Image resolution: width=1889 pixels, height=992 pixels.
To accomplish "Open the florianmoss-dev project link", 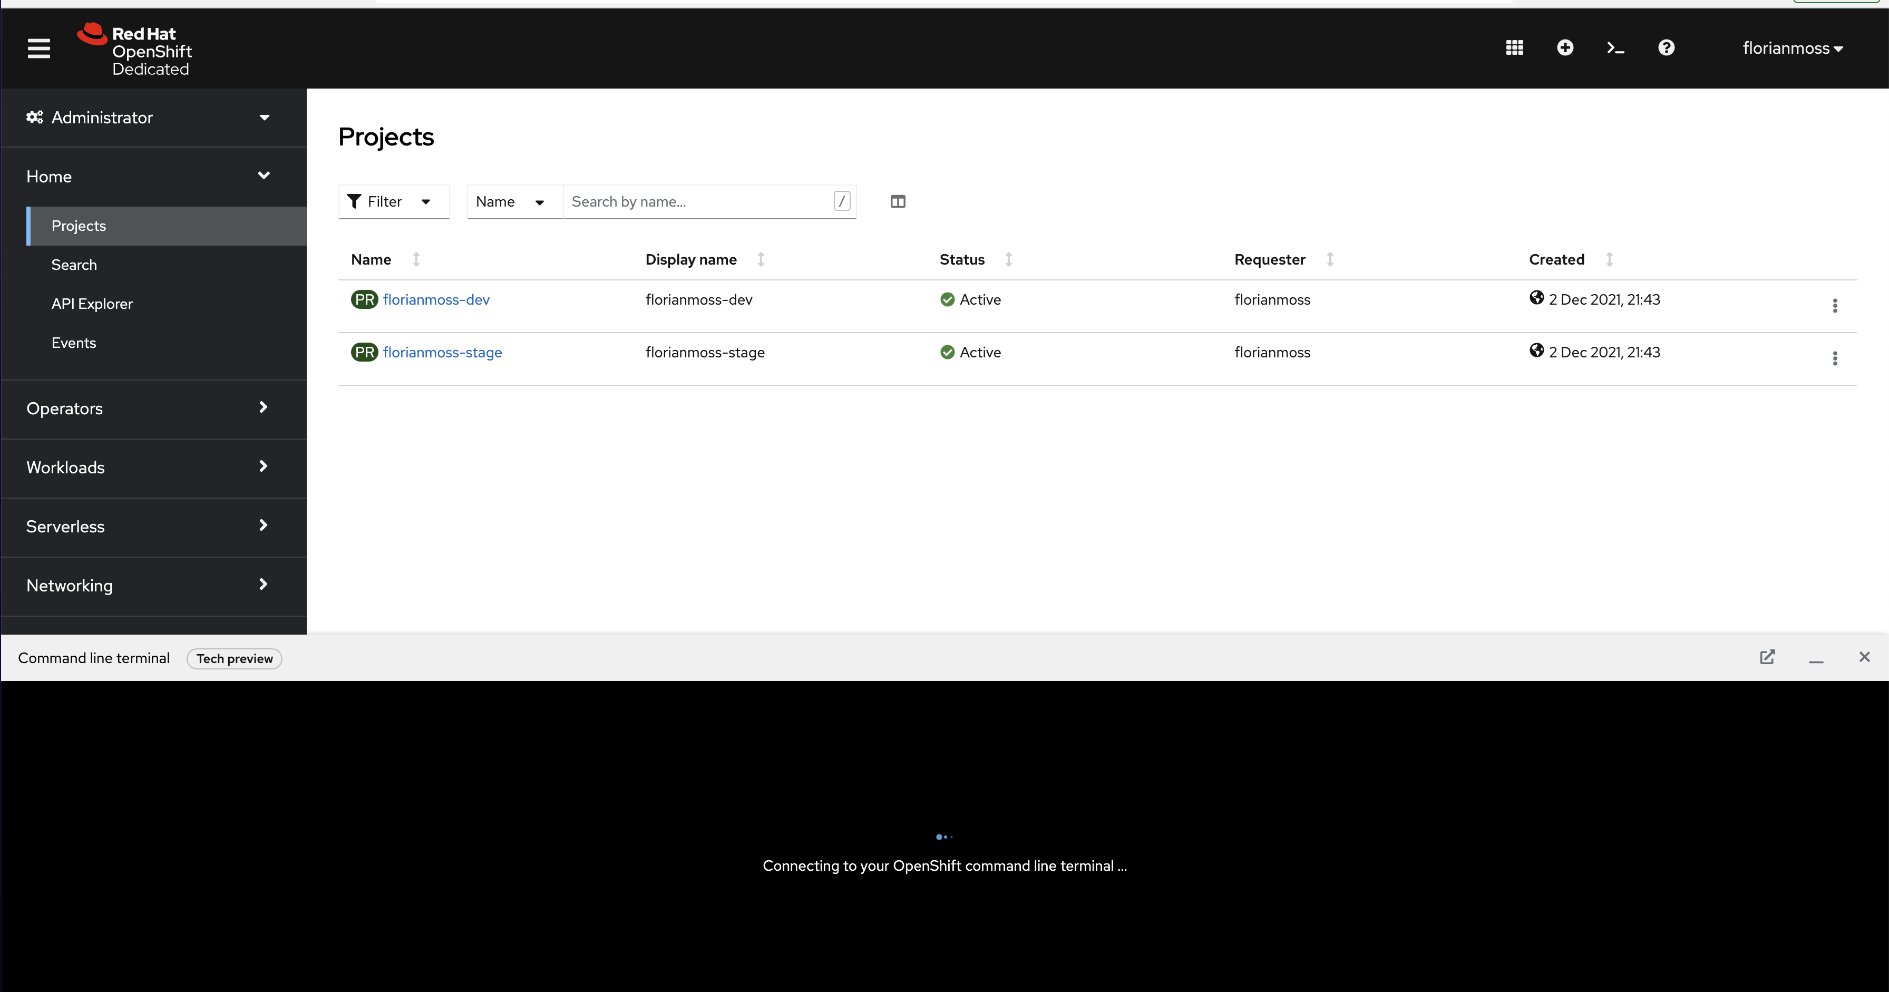I will point(436,299).
